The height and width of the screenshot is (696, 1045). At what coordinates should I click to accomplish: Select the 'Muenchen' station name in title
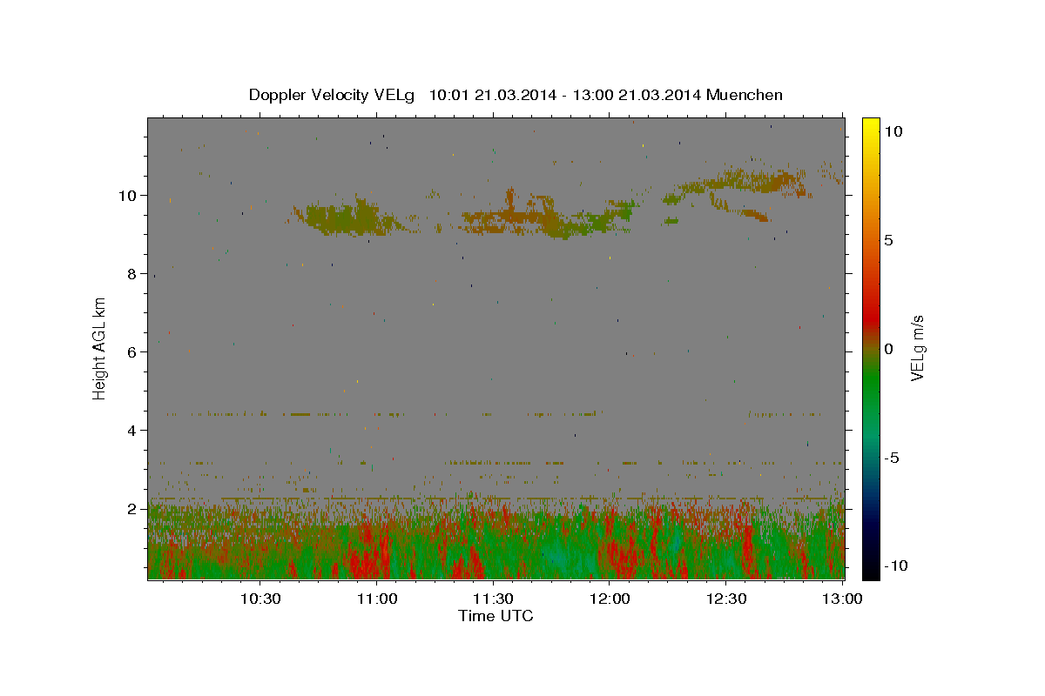[745, 95]
